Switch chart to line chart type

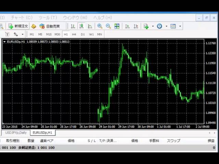pos(90,26)
